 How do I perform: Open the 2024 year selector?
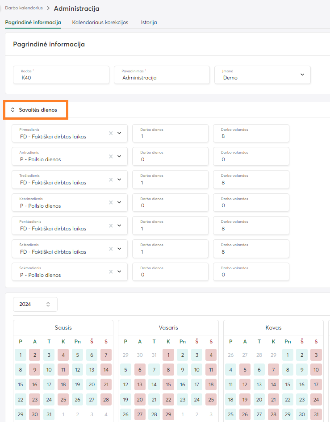(x=35, y=304)
